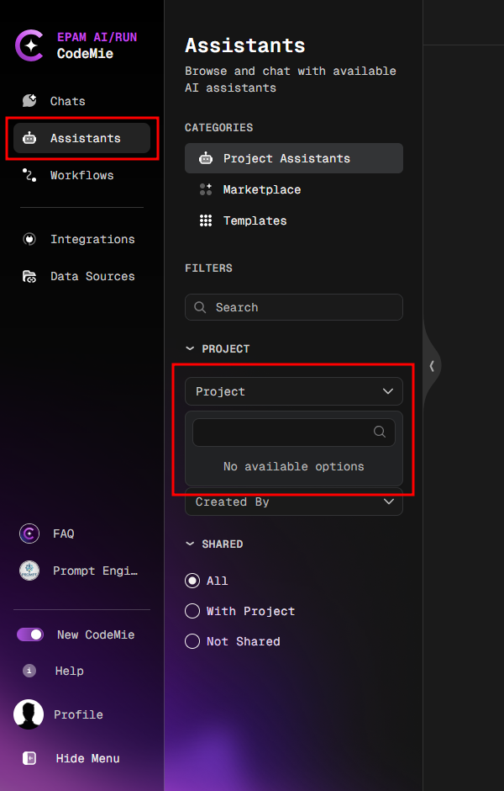Open the Templates category
Viewport: 504px width, 791px height.
point(255,220)
